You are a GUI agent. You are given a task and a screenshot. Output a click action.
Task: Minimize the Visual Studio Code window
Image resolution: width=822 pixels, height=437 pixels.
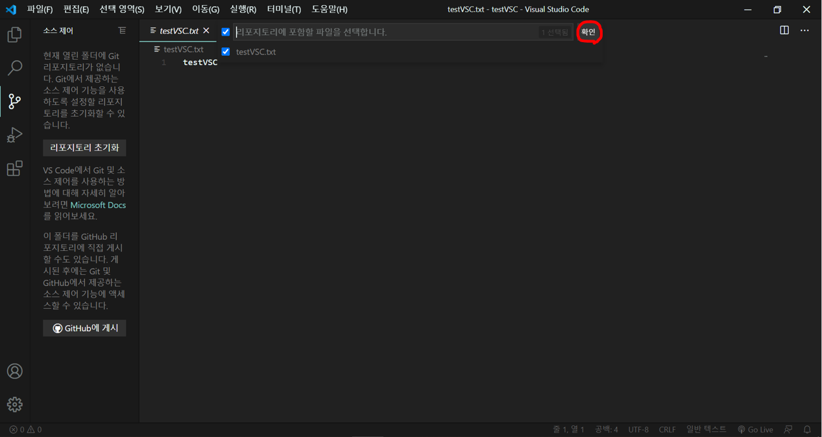click(748, 9)
